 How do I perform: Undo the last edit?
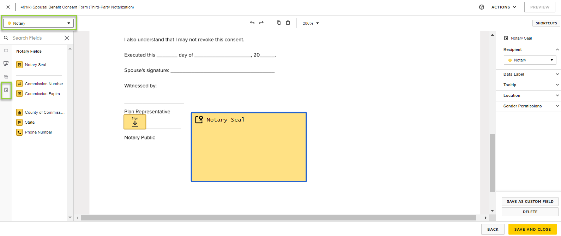[x=252, y=23]
